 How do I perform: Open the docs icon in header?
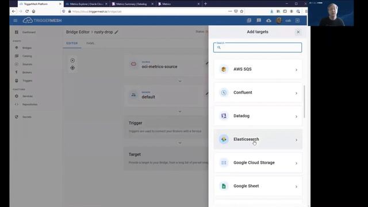pyautogui.click(x=249, y=21)
